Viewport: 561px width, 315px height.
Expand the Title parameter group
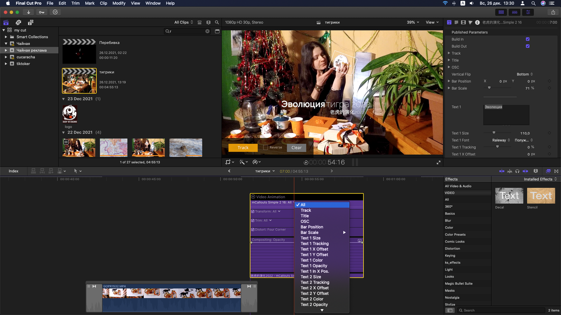click(x=449, y=60)
